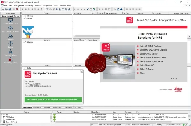
Task: Click the green clock toolbar icon
Action: (94, 9)
